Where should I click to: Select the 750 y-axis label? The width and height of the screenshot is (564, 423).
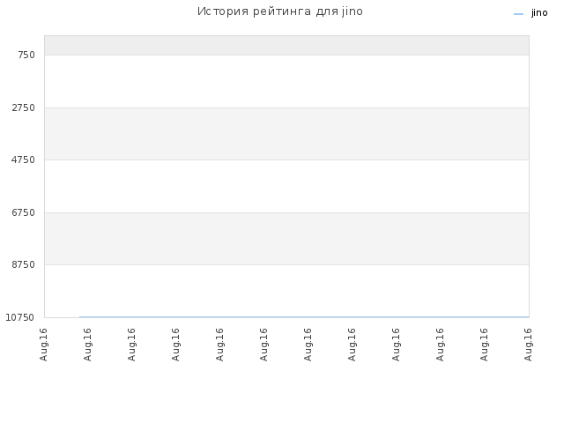pyautogui.click(x=26, y=55)
